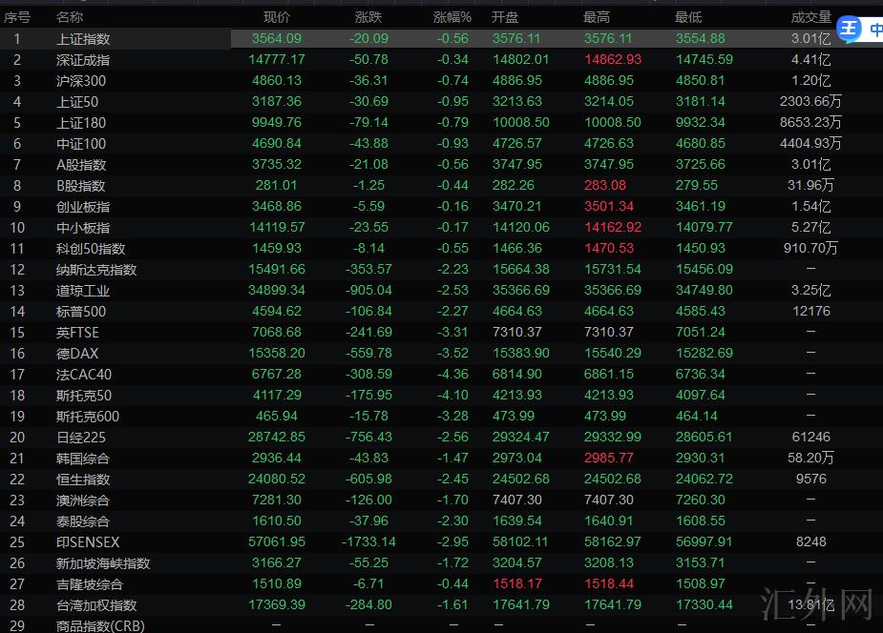Sort by 涨跌 column header

pos(368,17)
